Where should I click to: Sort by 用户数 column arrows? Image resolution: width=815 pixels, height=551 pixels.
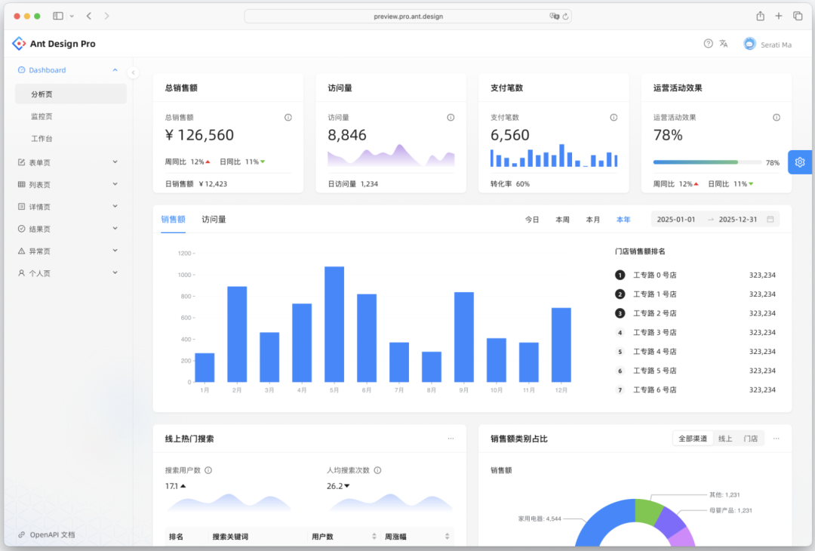[374, 537]
